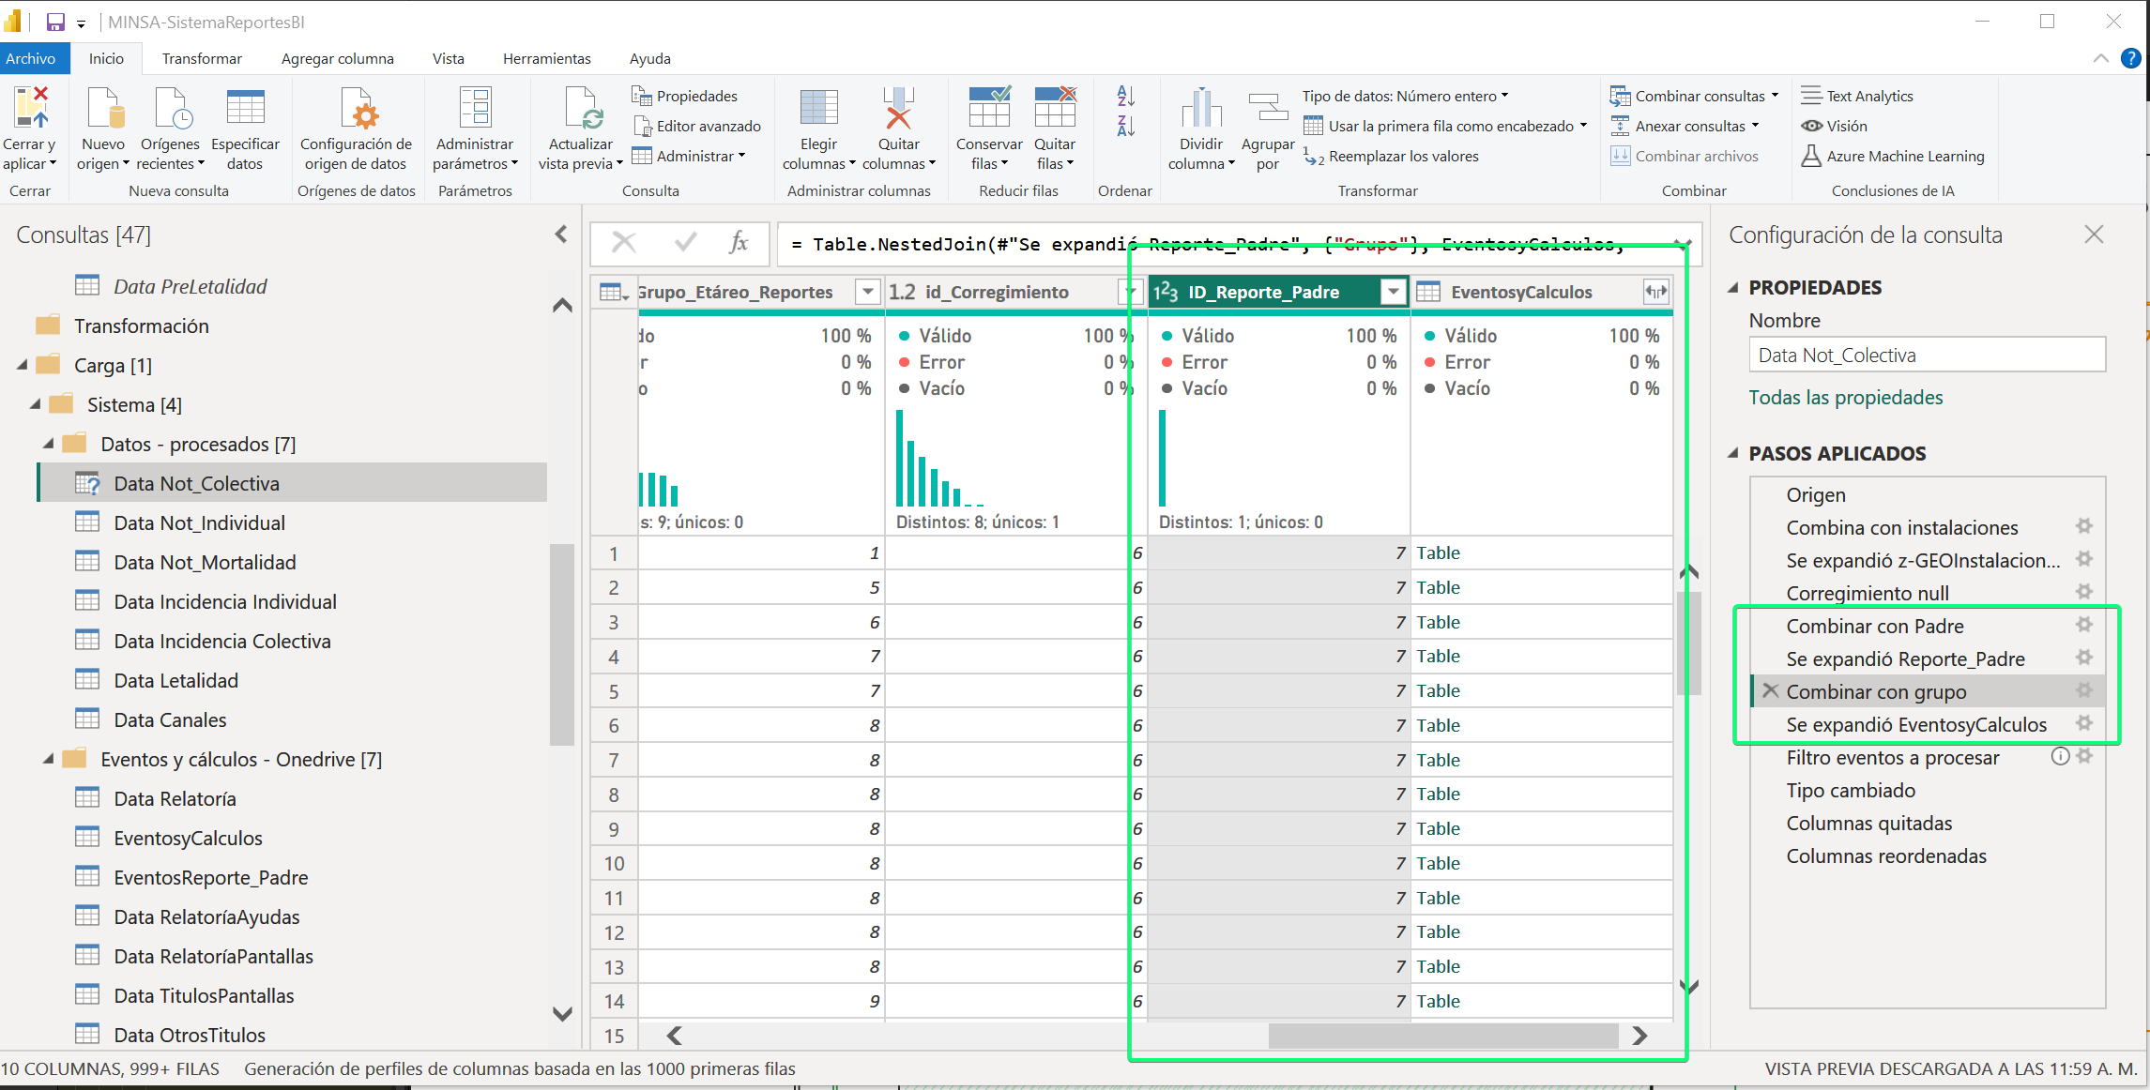Open the Editor avanzado

[x=697, y=126]
